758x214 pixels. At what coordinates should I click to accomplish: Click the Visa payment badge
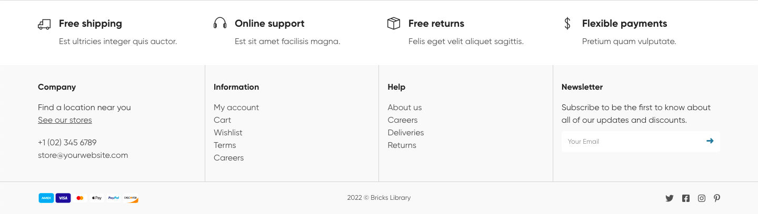coord(63,198)
